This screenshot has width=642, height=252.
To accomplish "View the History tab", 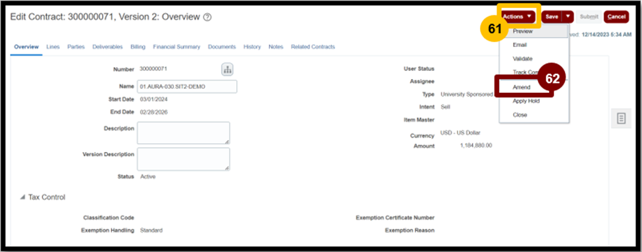I will (252, 47).
